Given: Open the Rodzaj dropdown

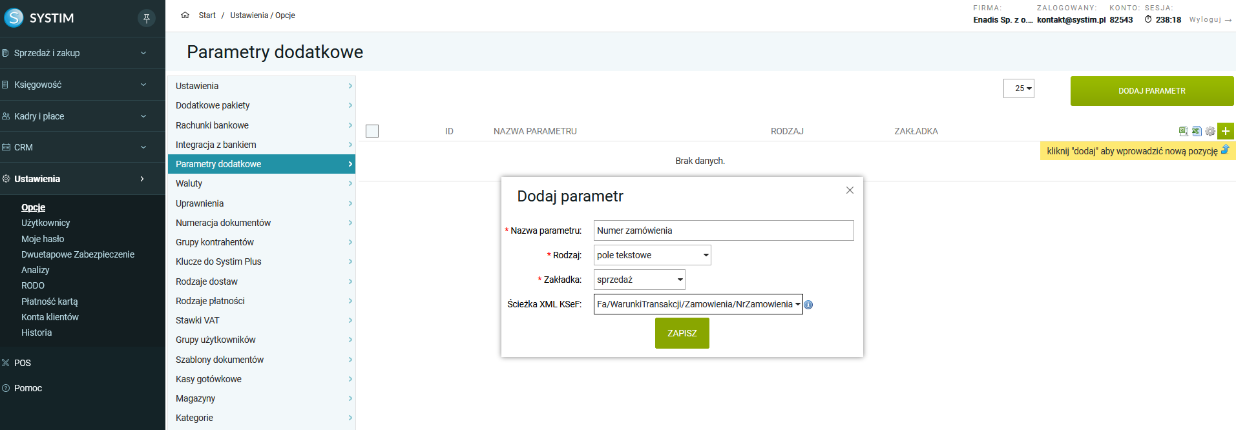Looking at the screenshot, I should click(652, 255).
